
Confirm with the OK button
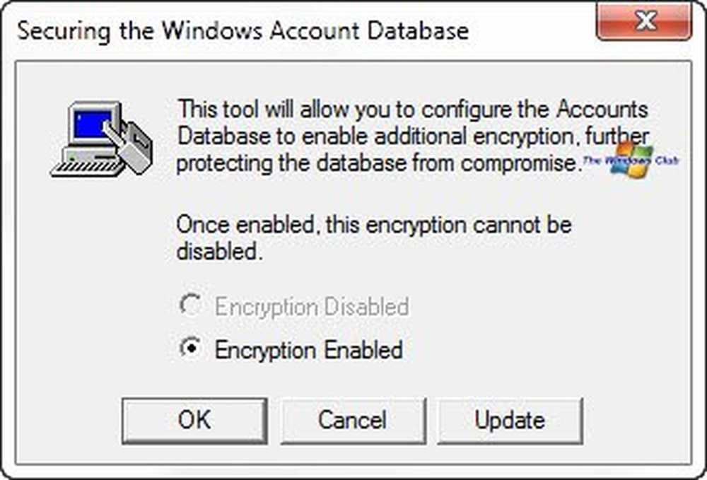click(194, 421)
